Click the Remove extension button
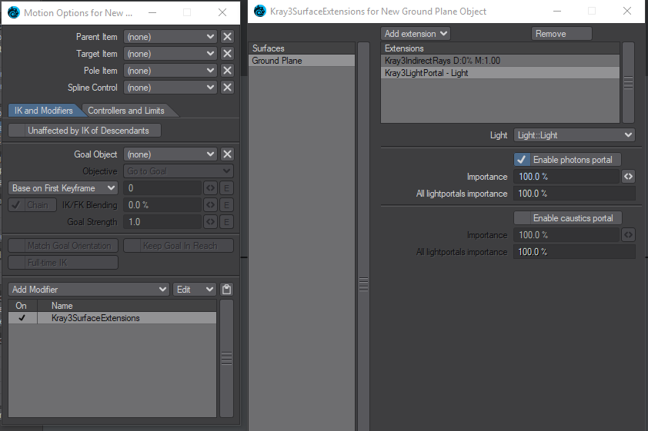 coord(562,34)
